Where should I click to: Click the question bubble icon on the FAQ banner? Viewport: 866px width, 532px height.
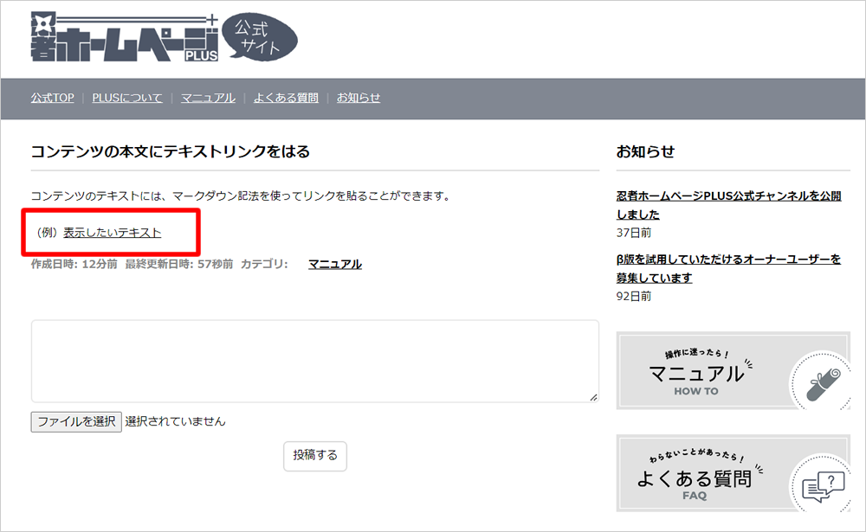coord(821,485)
